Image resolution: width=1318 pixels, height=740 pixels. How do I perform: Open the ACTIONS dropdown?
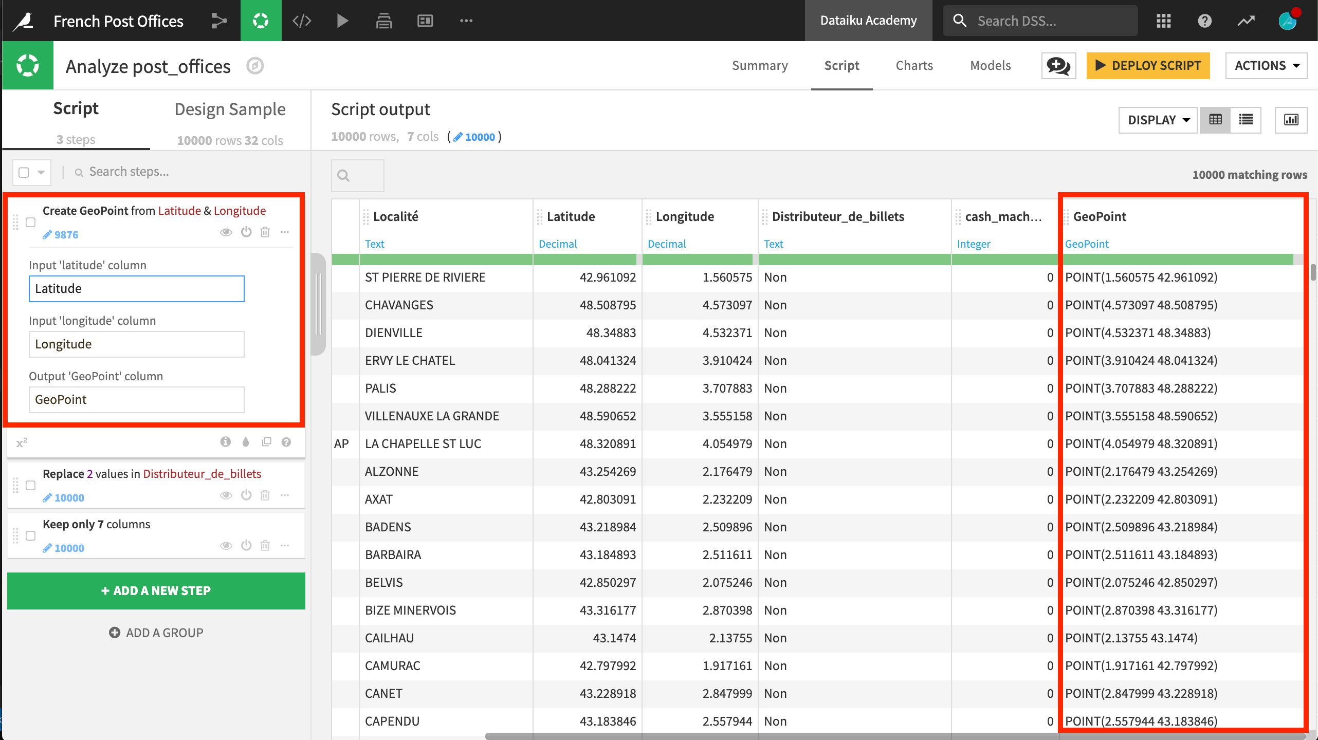click(1266, 66)
